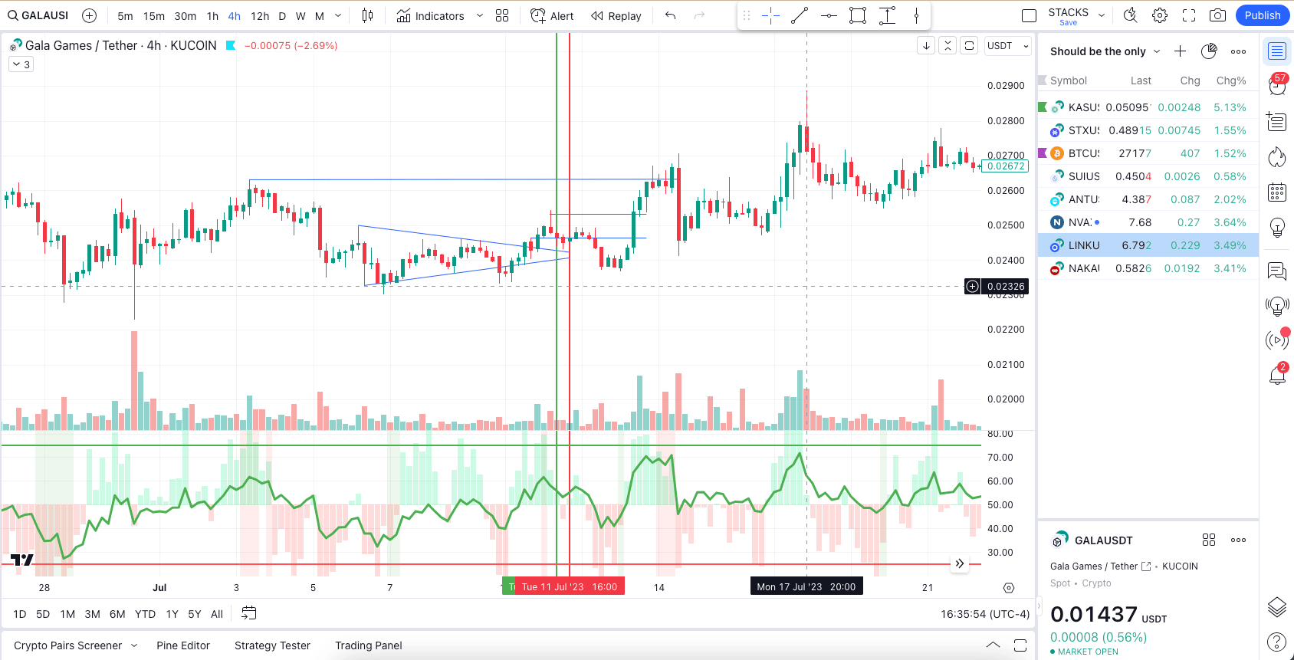Open the Indicators favorites dropdown chevron
The width and height of the screenshot is (1294, 660).
click(480, 16)
